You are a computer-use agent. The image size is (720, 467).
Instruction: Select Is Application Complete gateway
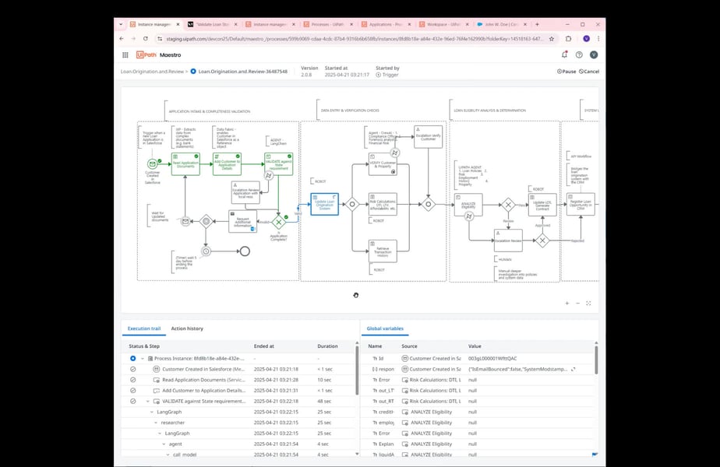(x=279, y=222)
